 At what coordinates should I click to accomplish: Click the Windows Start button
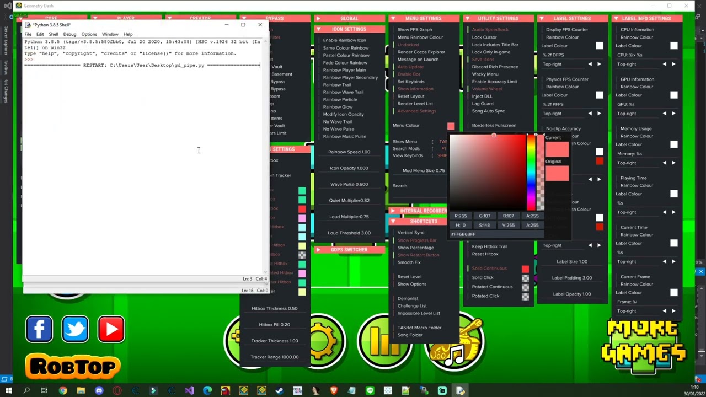click(8, 391)
